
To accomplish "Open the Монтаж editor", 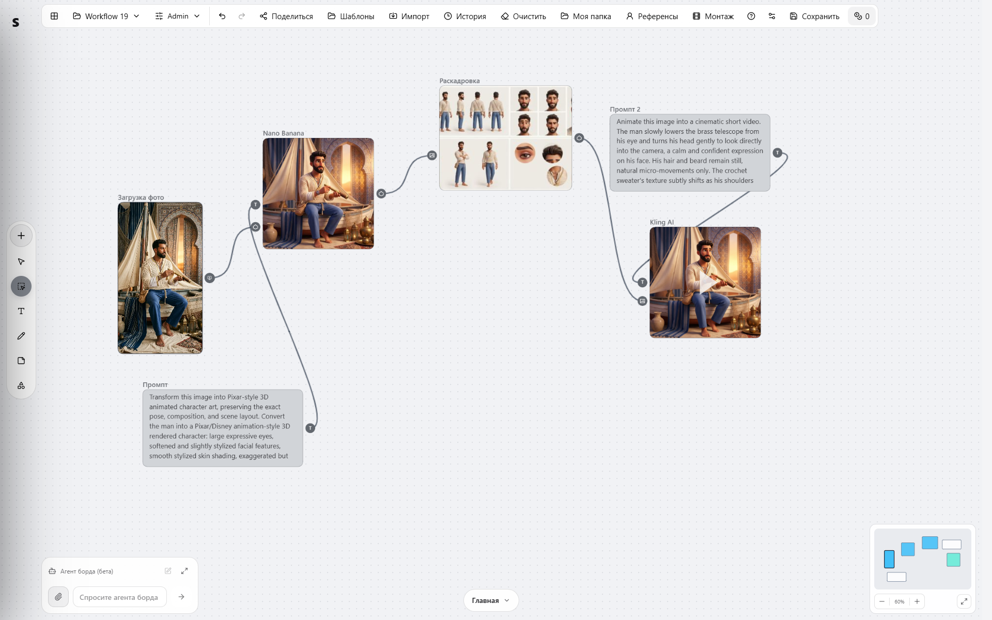I will tap(713, 16).
